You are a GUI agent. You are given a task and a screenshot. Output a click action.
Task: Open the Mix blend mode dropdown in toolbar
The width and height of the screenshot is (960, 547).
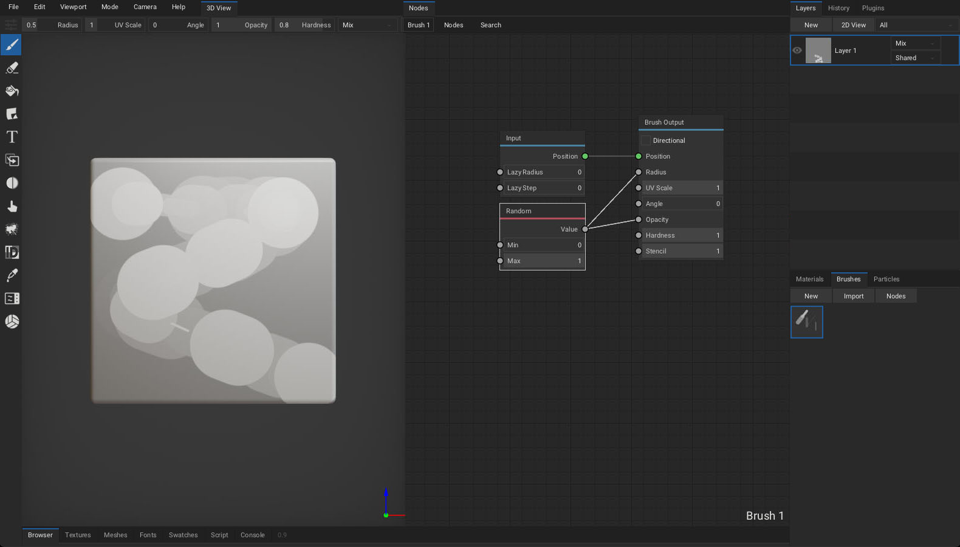[367, 25]
